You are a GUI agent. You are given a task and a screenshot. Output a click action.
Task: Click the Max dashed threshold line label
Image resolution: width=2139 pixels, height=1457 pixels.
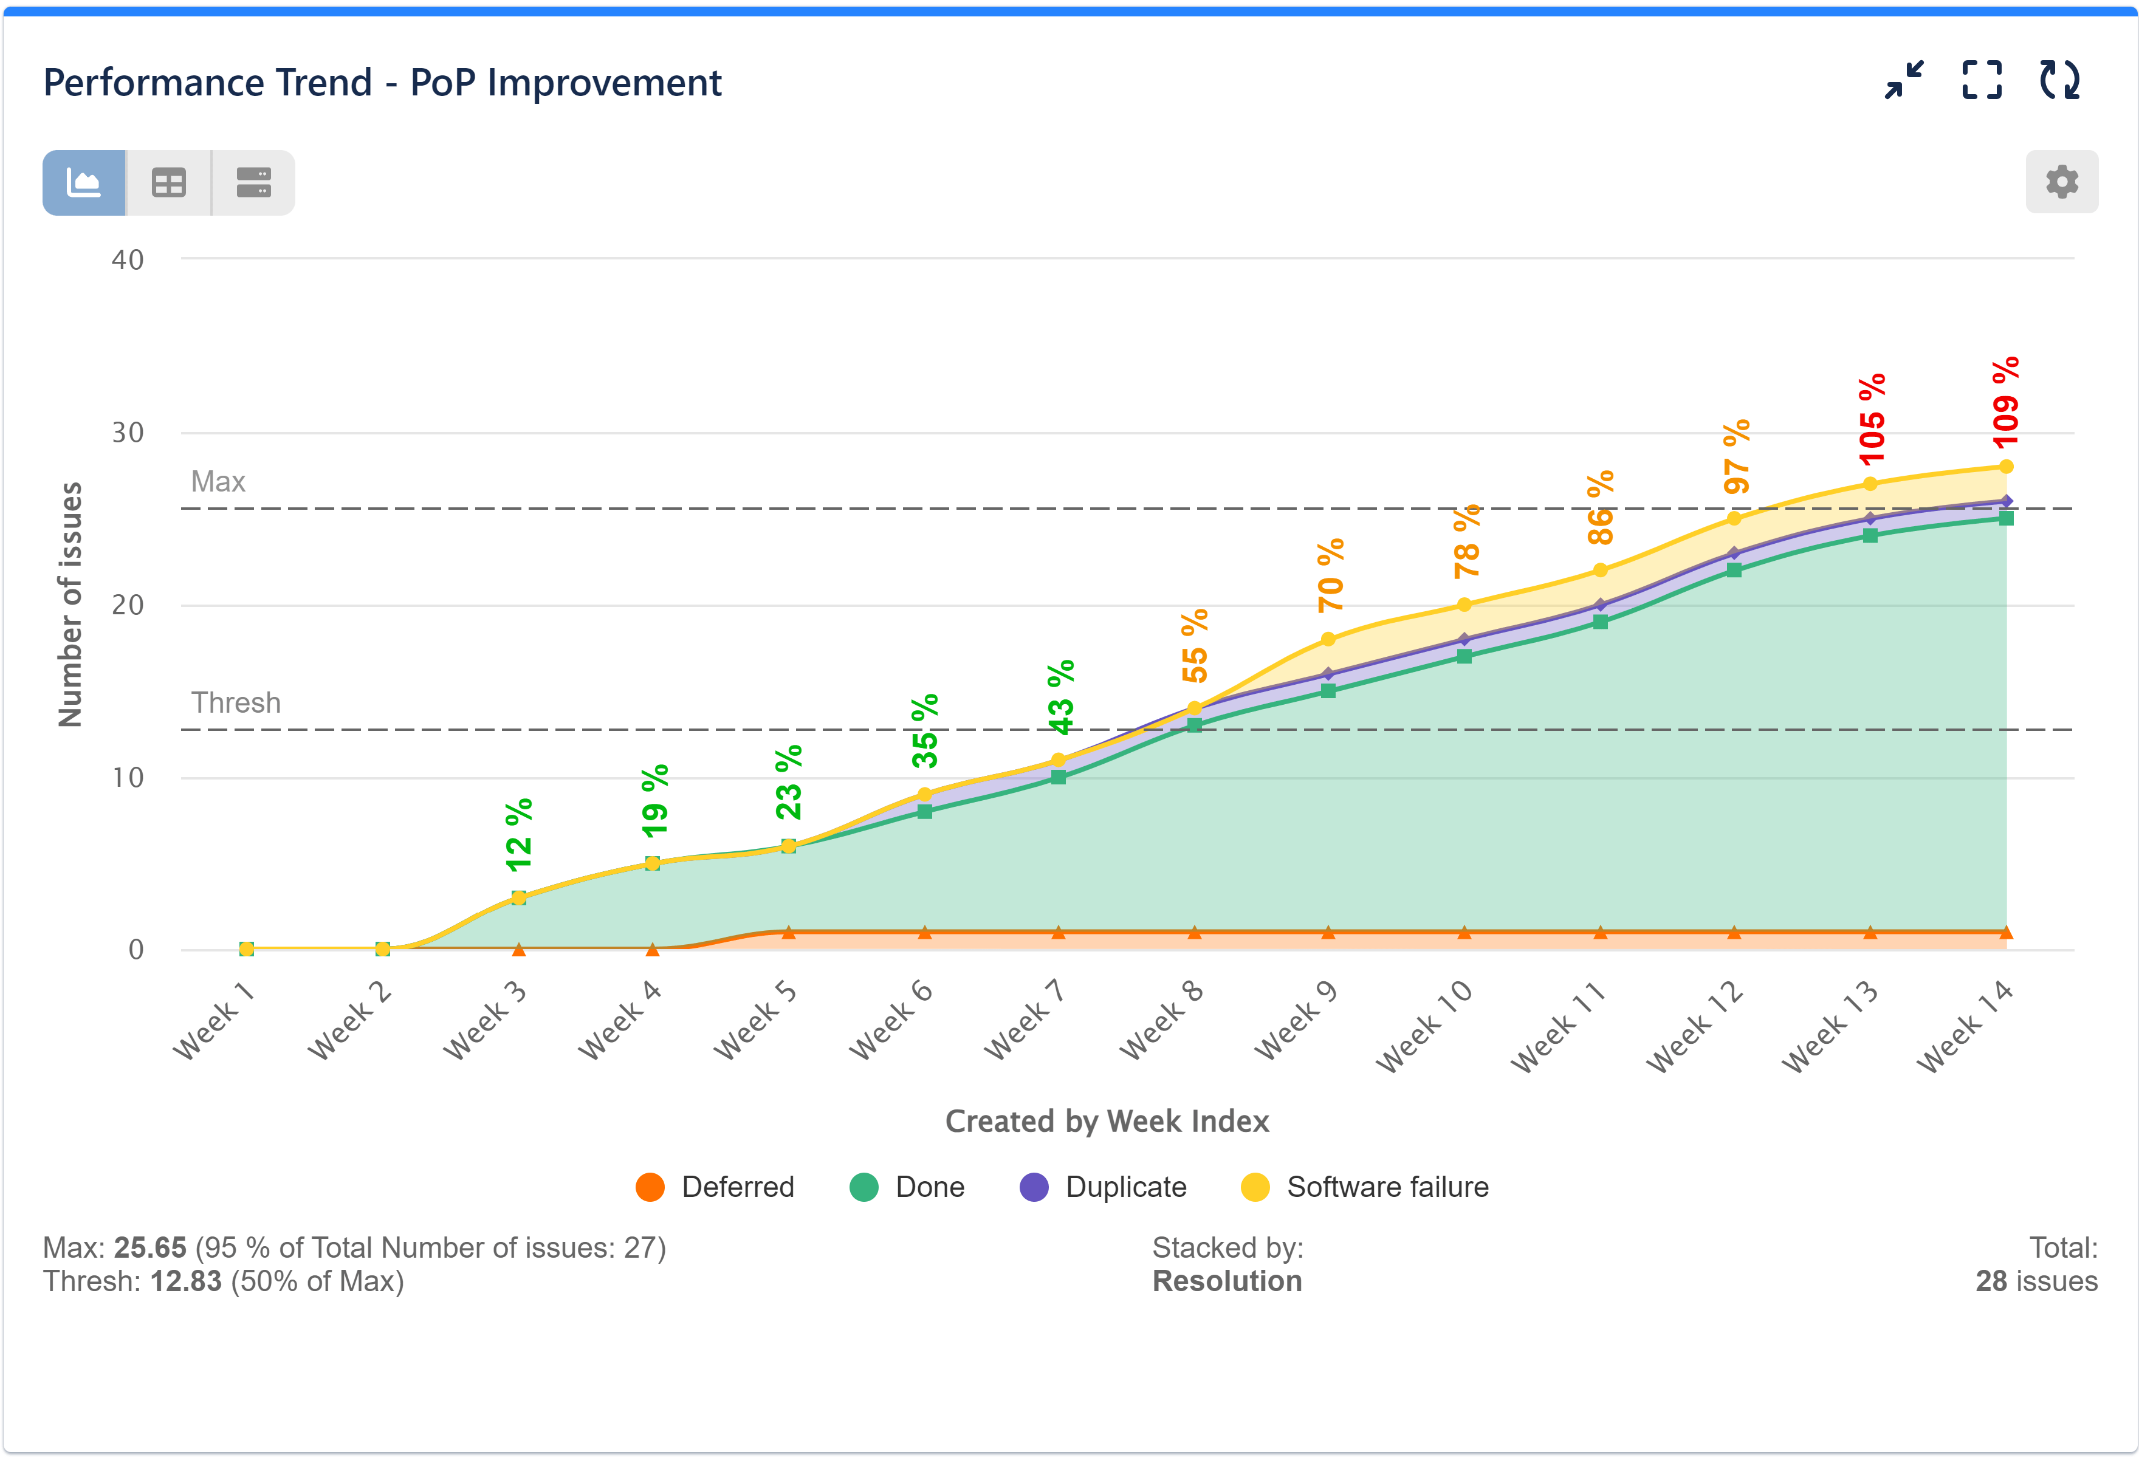[x=218, y=481]
